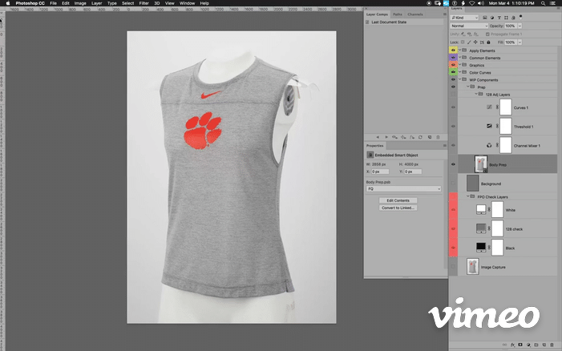The image size is (562, 351).
Task: Click delete layer trash icon at the bottom of the Layers panel
Action: pos(552,345)
